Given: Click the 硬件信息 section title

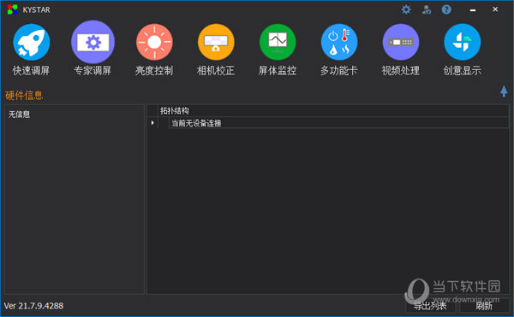Looking at the screenshot, I should 24,96.
